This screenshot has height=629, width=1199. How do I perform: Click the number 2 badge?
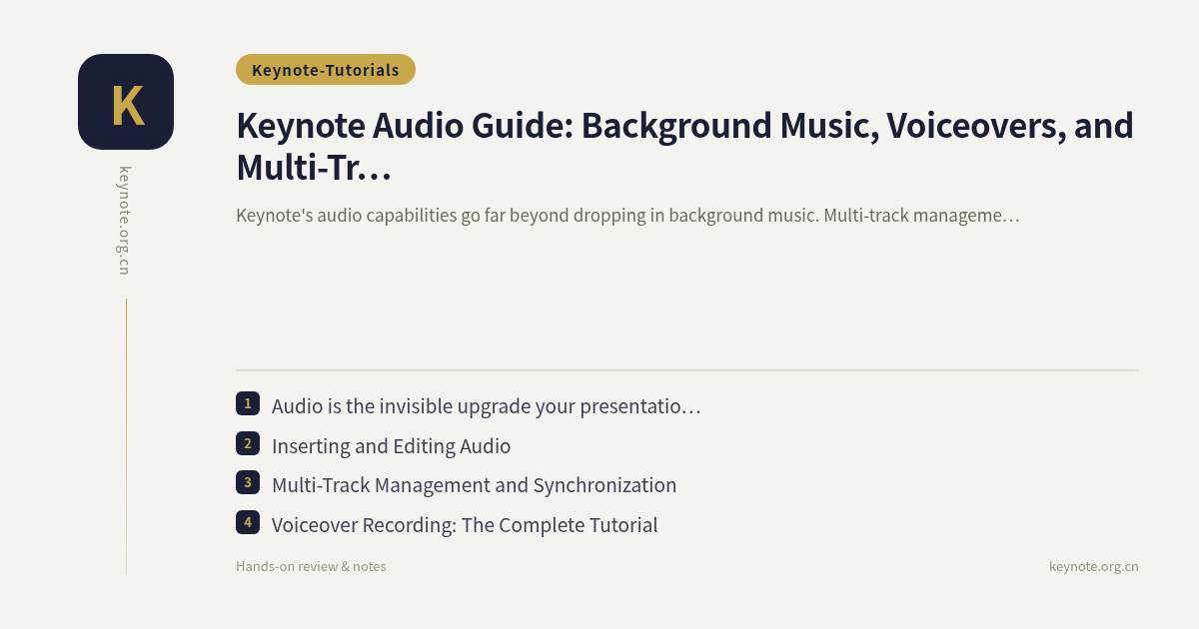(248, 443)
